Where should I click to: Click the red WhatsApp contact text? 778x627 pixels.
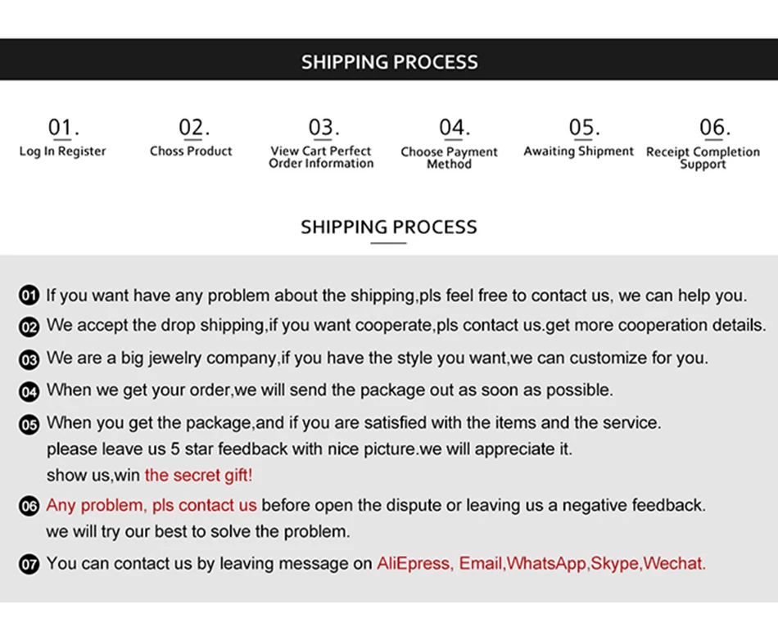[x=546, y=563]
